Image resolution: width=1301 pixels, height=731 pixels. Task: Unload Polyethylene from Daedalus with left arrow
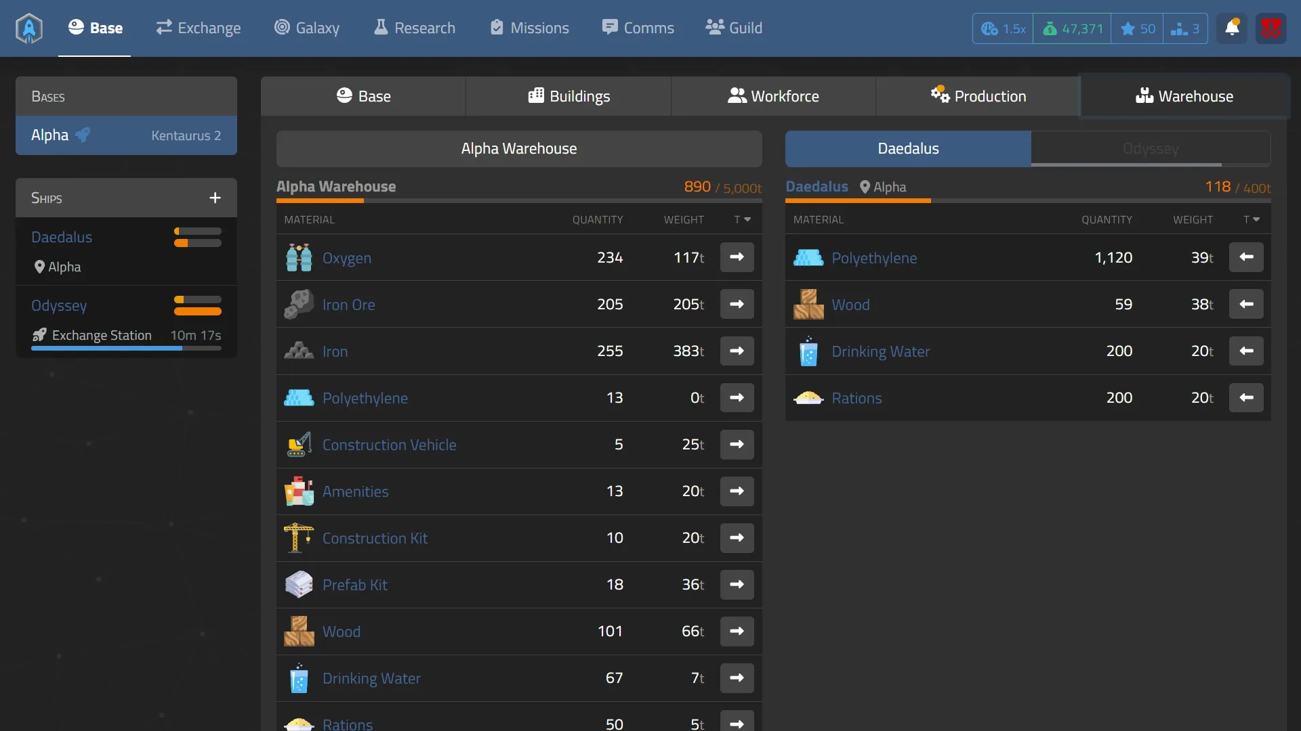[x=1246, y=257]
